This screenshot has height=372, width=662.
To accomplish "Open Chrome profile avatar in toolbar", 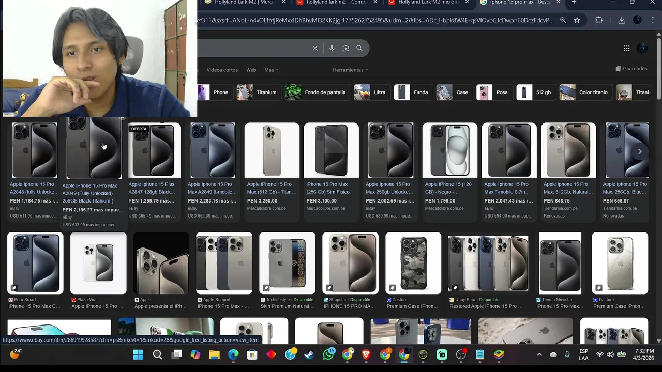I will pyautogui.click(x=637, y=20).
